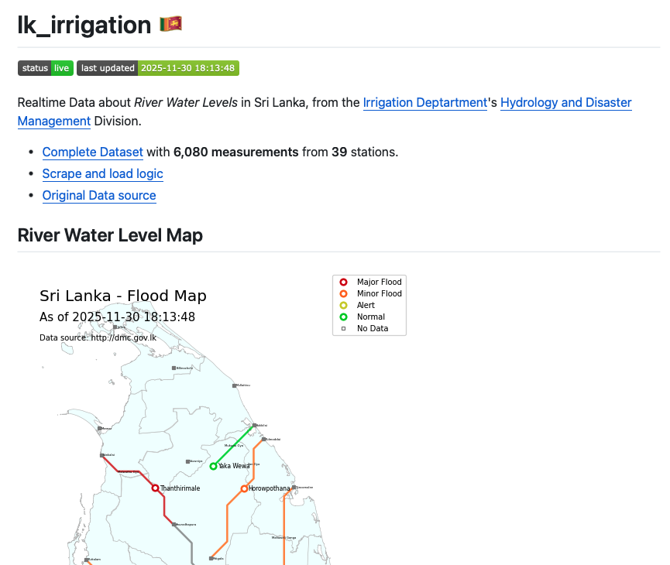Click the Sri Lanka flag emoji in title
Viewport: 670px width, 565px height.
pos(171,24)
